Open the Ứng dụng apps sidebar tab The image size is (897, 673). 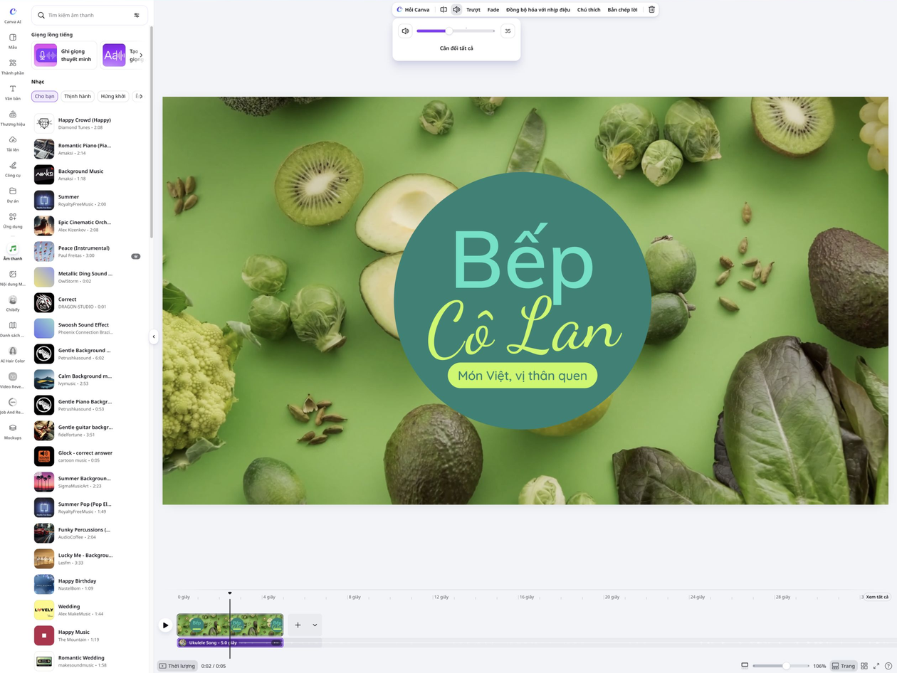click(13, 221)
